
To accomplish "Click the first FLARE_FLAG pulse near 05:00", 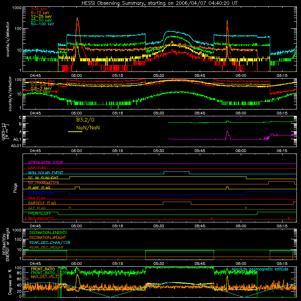I will point(77,188).
